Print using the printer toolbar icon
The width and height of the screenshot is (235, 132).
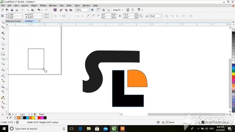[17, 10]
